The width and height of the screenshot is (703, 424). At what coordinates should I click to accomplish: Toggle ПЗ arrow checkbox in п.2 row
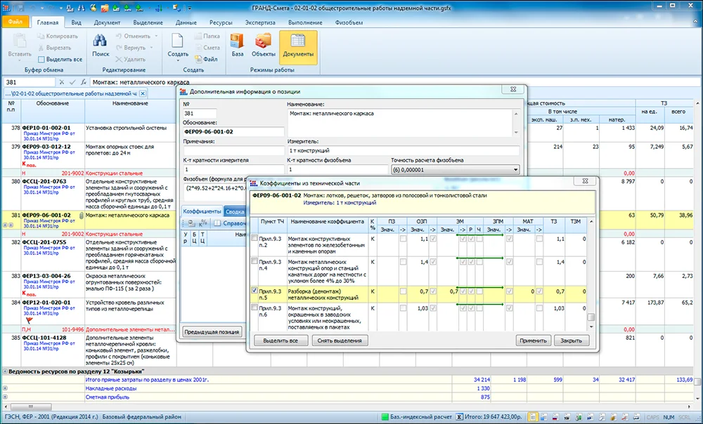(403, 239)
